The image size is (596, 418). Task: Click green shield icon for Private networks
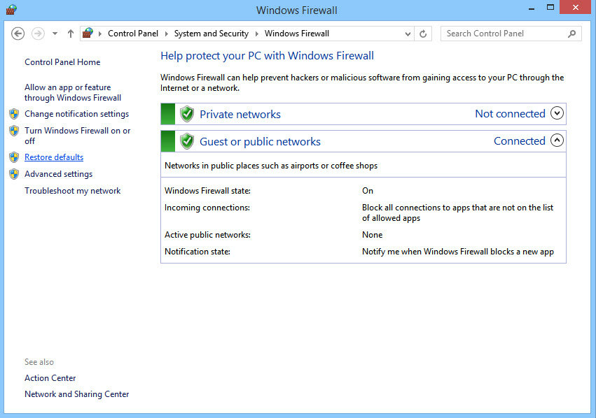(x=186, y=114)
